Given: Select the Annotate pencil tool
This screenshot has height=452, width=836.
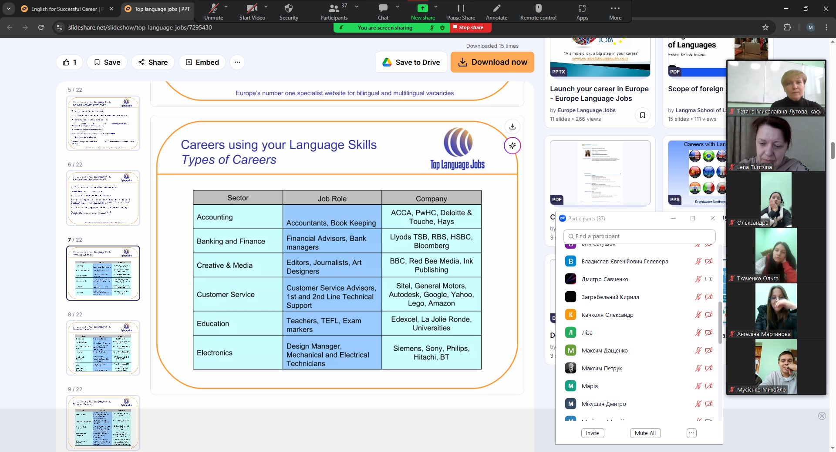Looking at the screenshot, I should pyautogui.click(x=496, y=9).
